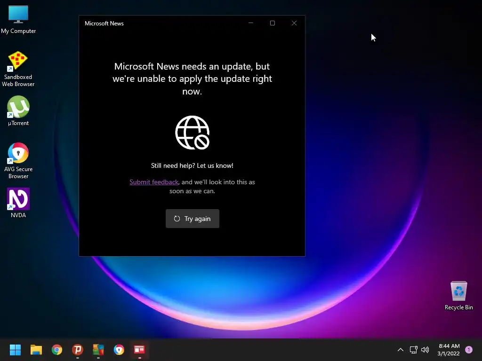Select the AVG Secure Browser shortcut
The height and width of the screenshot is (361, 482).
pyautogui.click(x=18, y=161)
